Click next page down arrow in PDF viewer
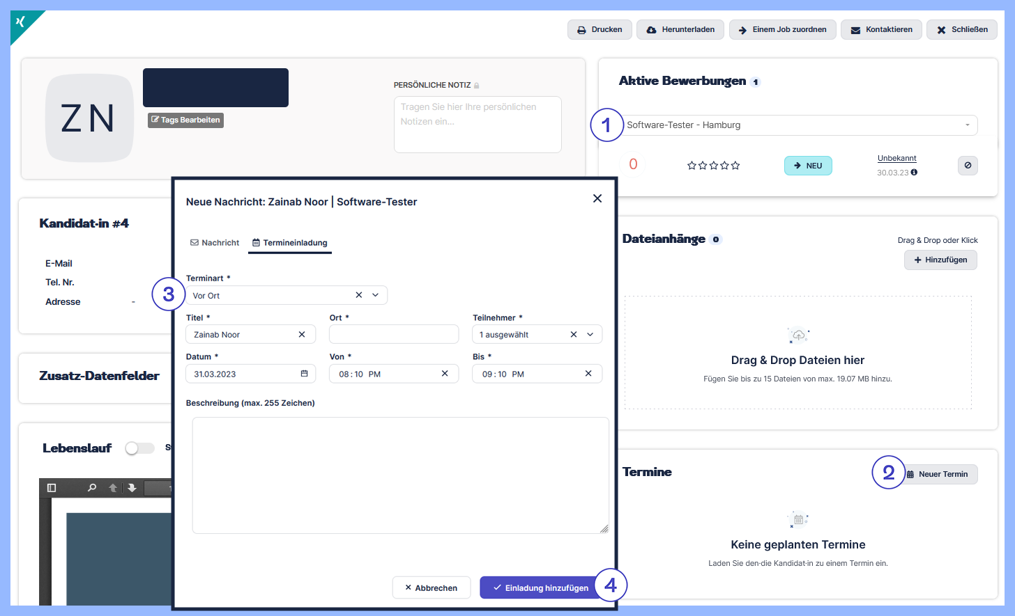 coord(132,488)
